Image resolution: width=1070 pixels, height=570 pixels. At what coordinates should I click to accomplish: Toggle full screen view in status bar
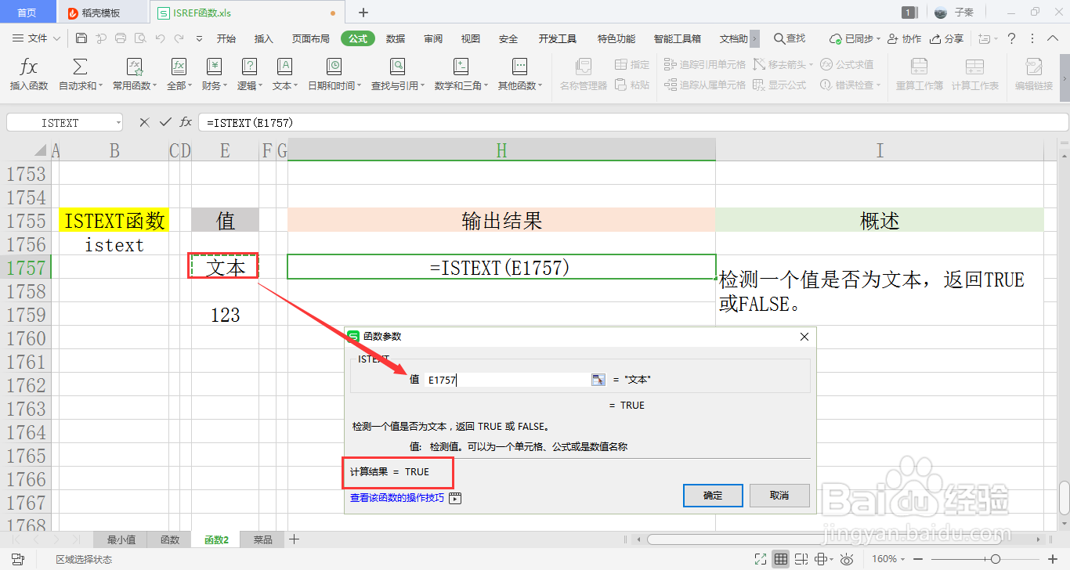(x=759, y=558)
